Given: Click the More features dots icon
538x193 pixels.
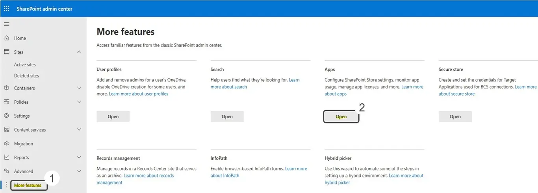Looking at the screenshot, I should coord(6,185).
